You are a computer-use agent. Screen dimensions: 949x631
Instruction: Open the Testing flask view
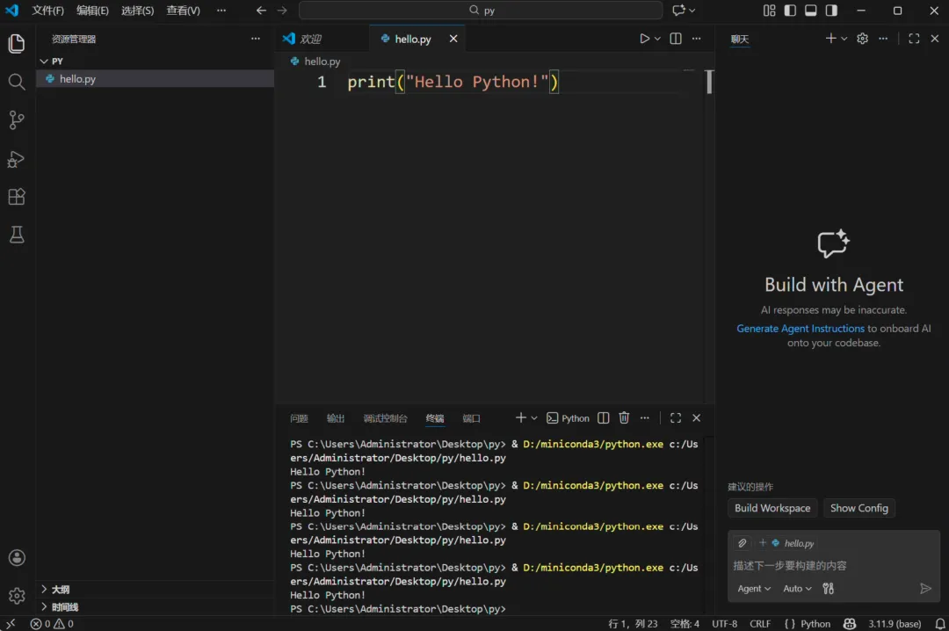pos(16,235)
